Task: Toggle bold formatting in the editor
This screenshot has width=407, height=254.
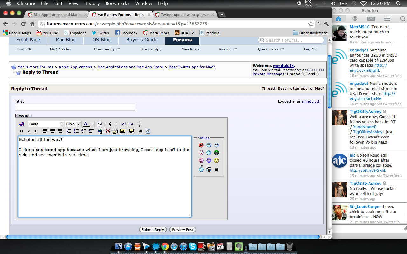Action: (x=22, y=131)
